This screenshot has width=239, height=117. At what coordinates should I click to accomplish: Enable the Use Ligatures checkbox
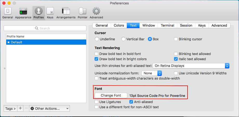(96, 102)
